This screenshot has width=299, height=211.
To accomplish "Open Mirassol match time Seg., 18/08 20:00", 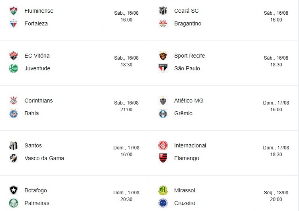I will (x=276, y=196).
